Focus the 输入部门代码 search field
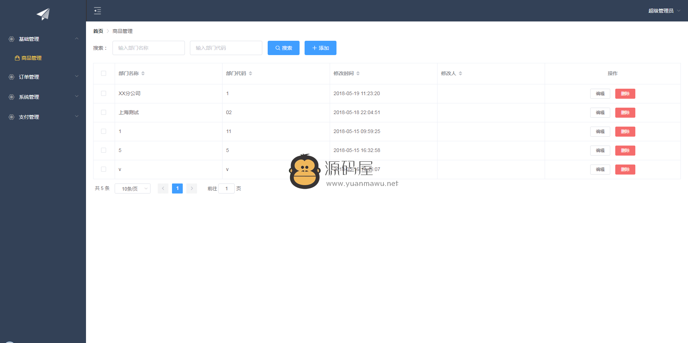The height and width of the screenshot is (343, 688). (x=226, y=48)
